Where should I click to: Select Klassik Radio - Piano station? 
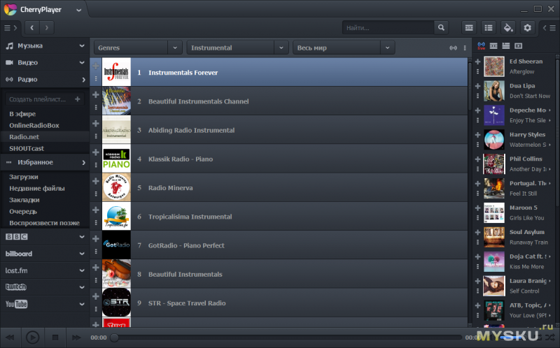pyautogui.click(x=279, y=159)
